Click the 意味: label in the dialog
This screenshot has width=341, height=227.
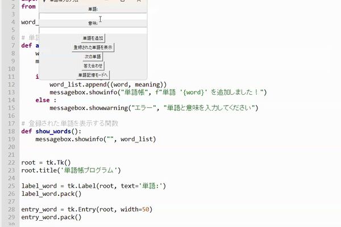(93, 23)
